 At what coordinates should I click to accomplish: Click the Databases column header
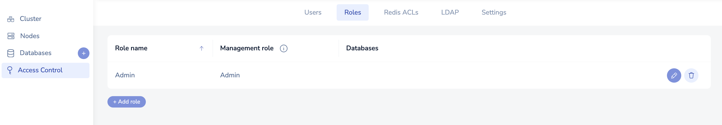(x=362, y=48)
